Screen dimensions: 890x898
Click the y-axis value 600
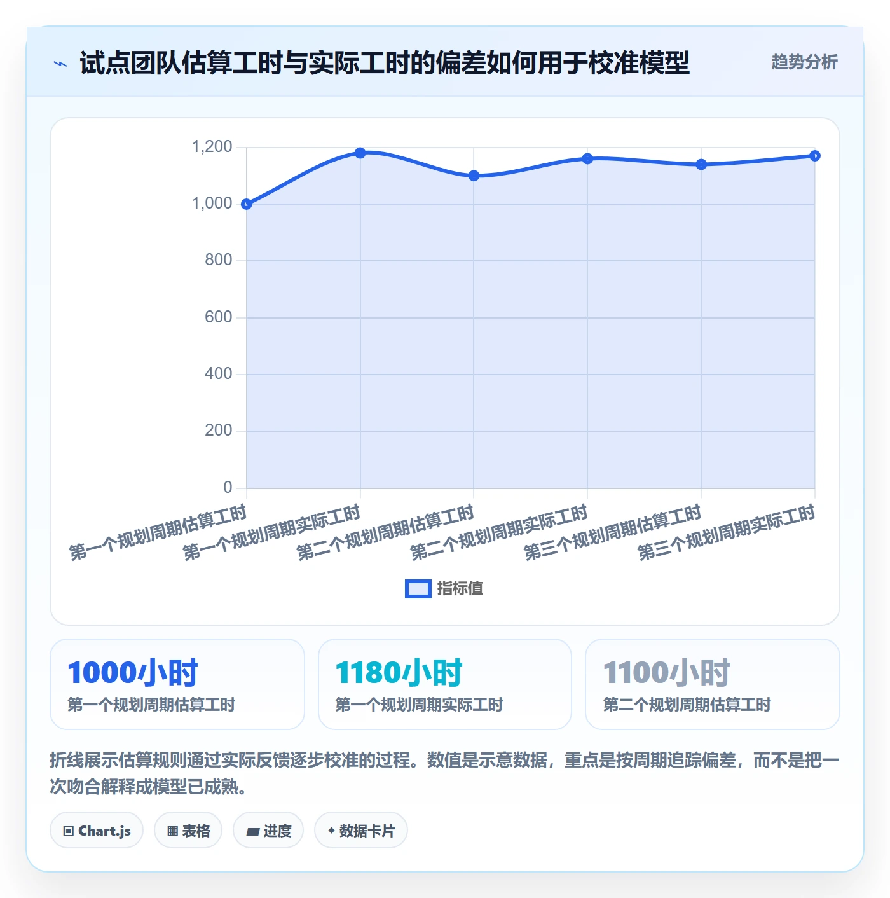(219, 317)
